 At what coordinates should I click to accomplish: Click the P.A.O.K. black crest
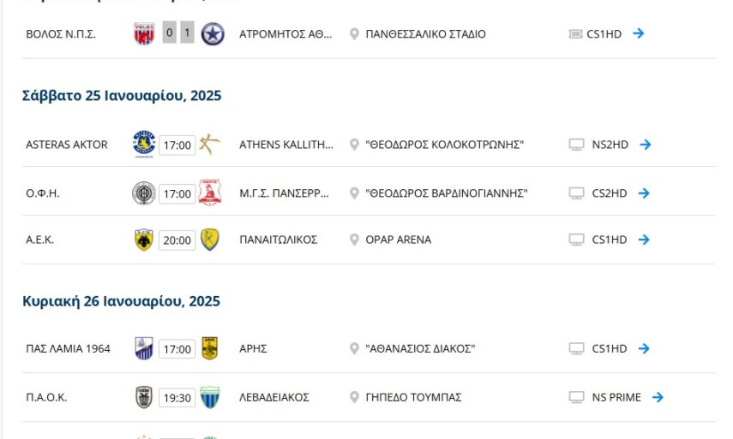pyautogui.click(x=143, y=397)
